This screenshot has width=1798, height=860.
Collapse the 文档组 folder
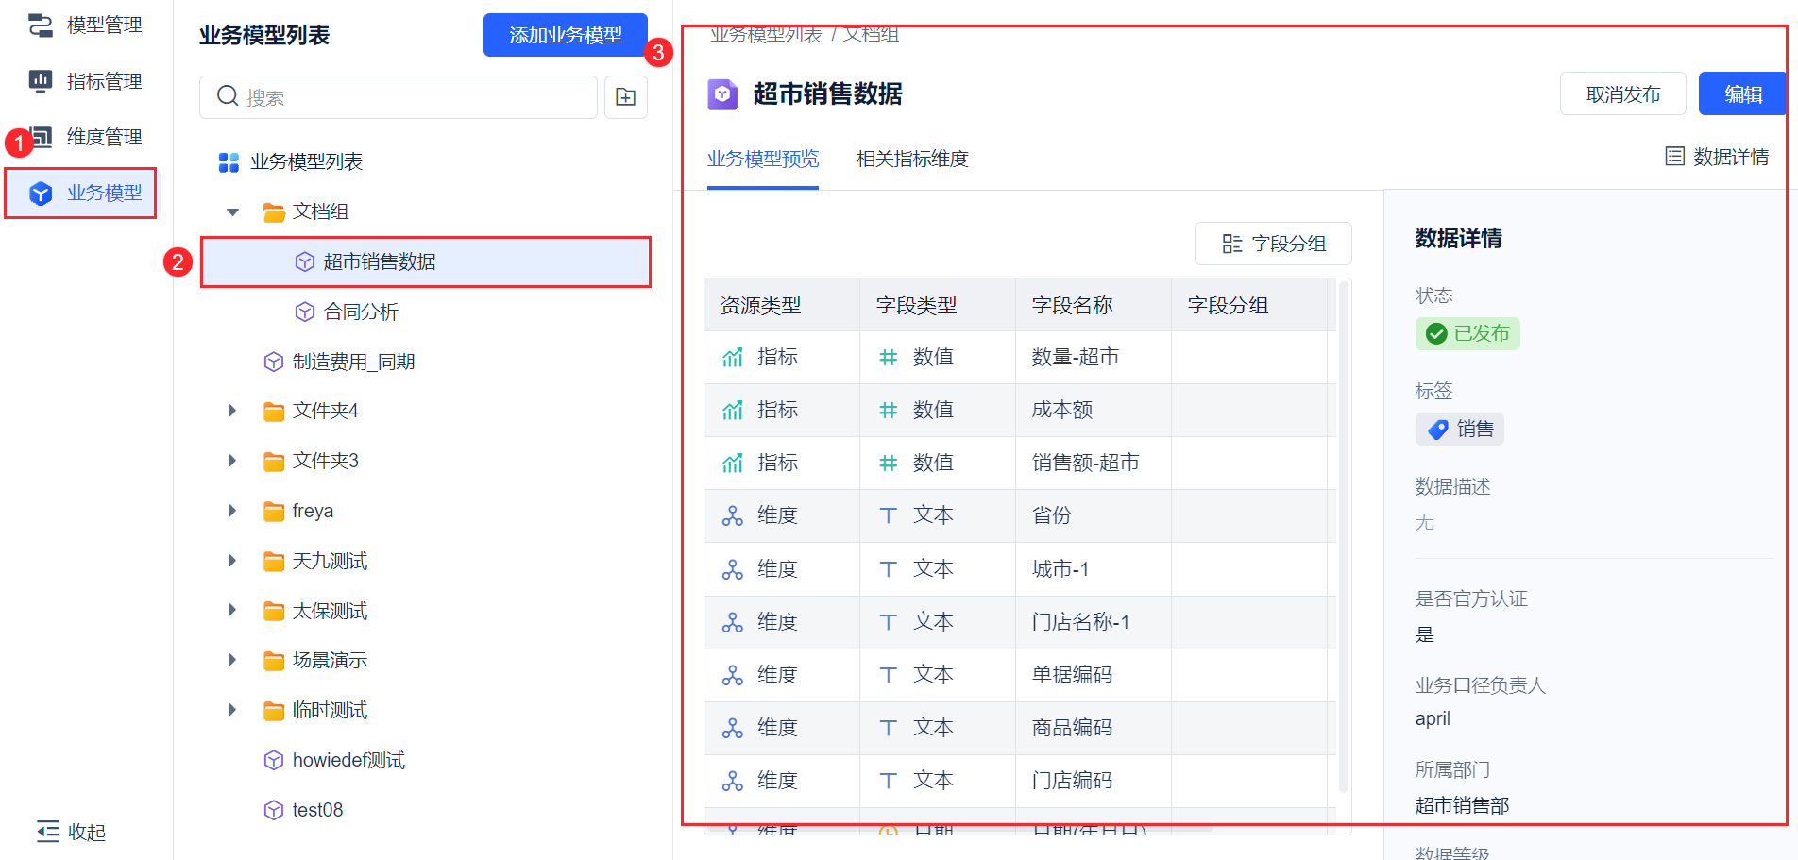click(x=232, y=211)
